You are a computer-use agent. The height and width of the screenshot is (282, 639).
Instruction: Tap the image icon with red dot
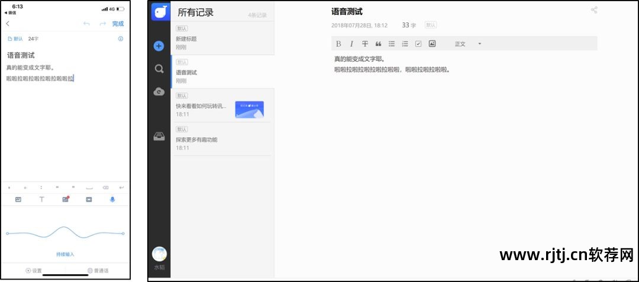click(65, 199)
